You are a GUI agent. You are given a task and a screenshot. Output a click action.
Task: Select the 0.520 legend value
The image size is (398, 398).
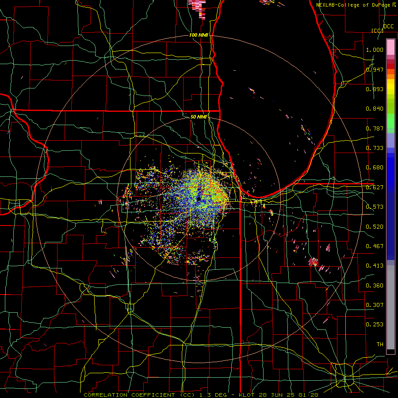click(x=375, y=227)
